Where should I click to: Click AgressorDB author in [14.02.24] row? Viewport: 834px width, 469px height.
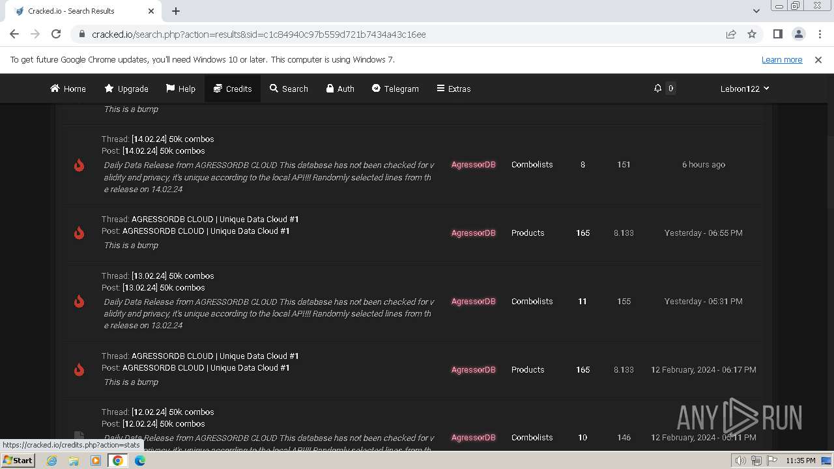click(x=474, y=165)
